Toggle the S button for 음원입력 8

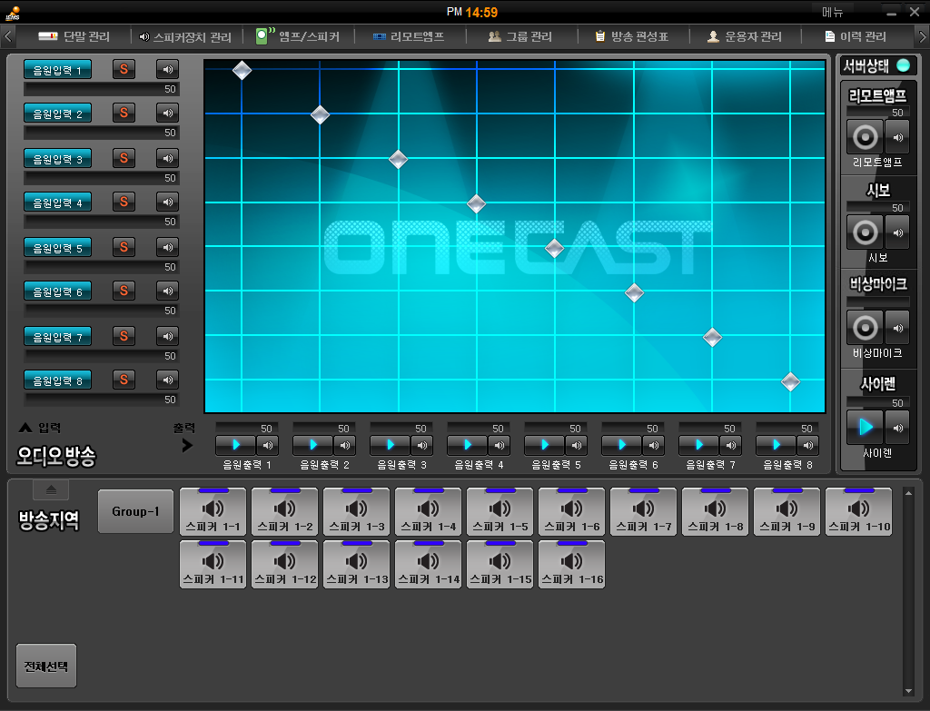pyautogui.click(x=124, y=380)
